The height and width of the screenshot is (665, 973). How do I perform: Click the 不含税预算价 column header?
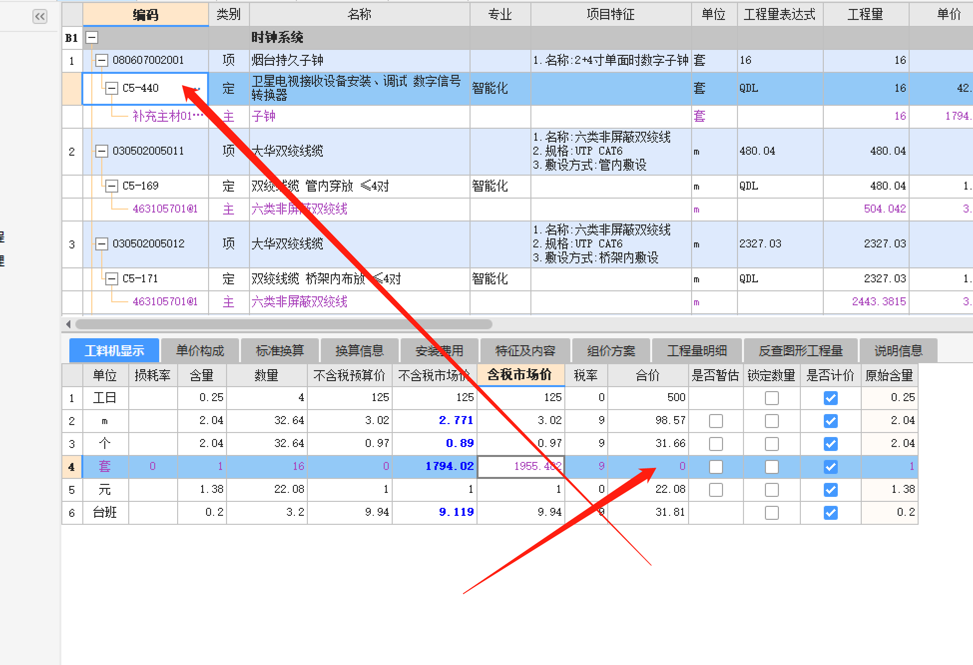point(350,375)
